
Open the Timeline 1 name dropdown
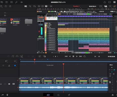(76, 6)
